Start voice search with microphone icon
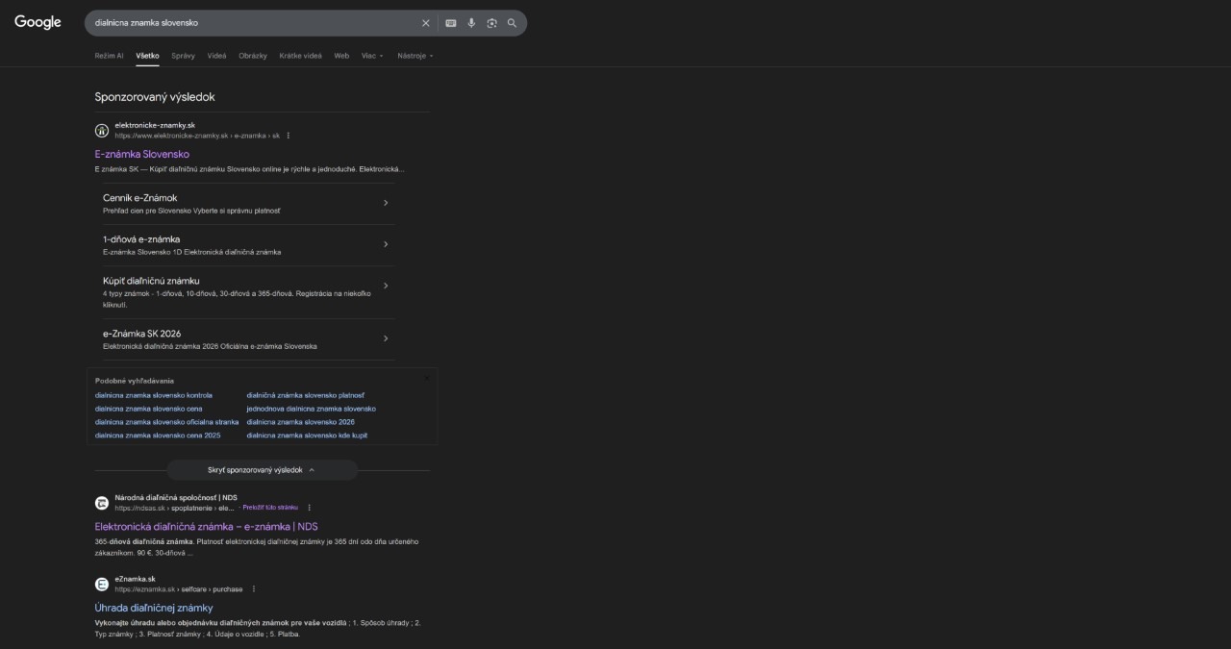 471,23
